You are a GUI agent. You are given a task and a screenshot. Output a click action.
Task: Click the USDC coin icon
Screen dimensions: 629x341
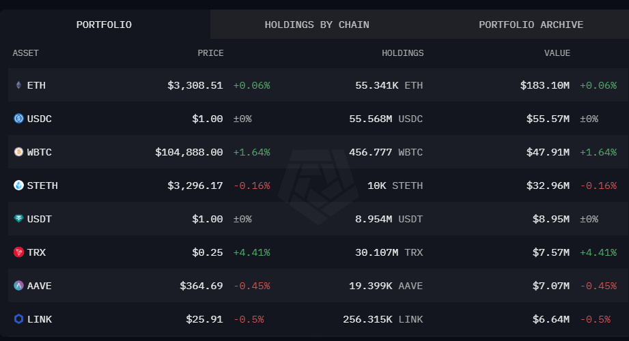(18, 119)
